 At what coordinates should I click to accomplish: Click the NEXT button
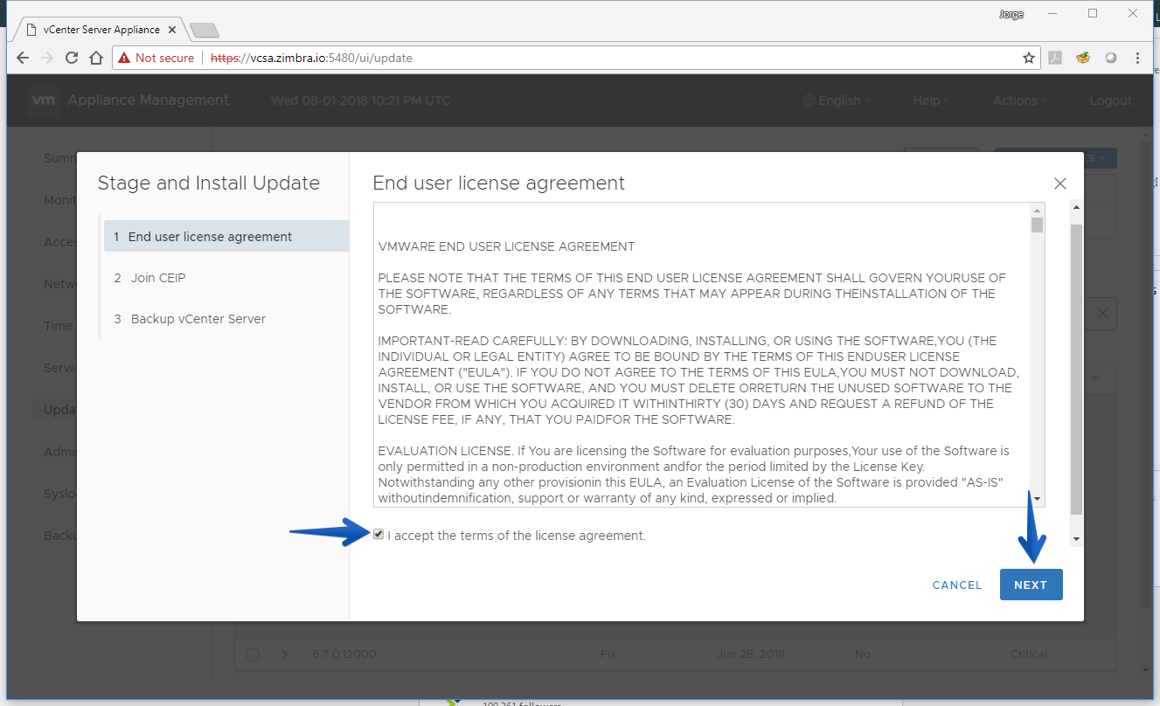pyautogui.click(x=1031, y=585)
